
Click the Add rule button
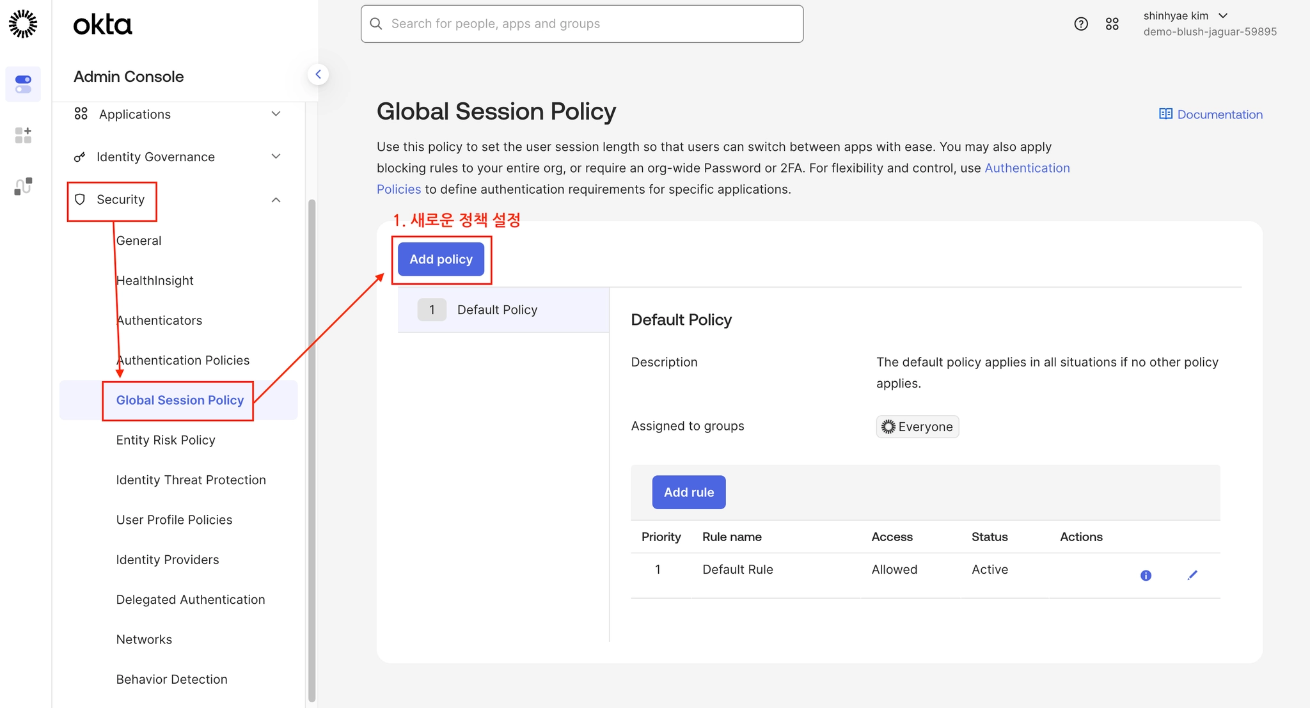[x=688, y=492]
